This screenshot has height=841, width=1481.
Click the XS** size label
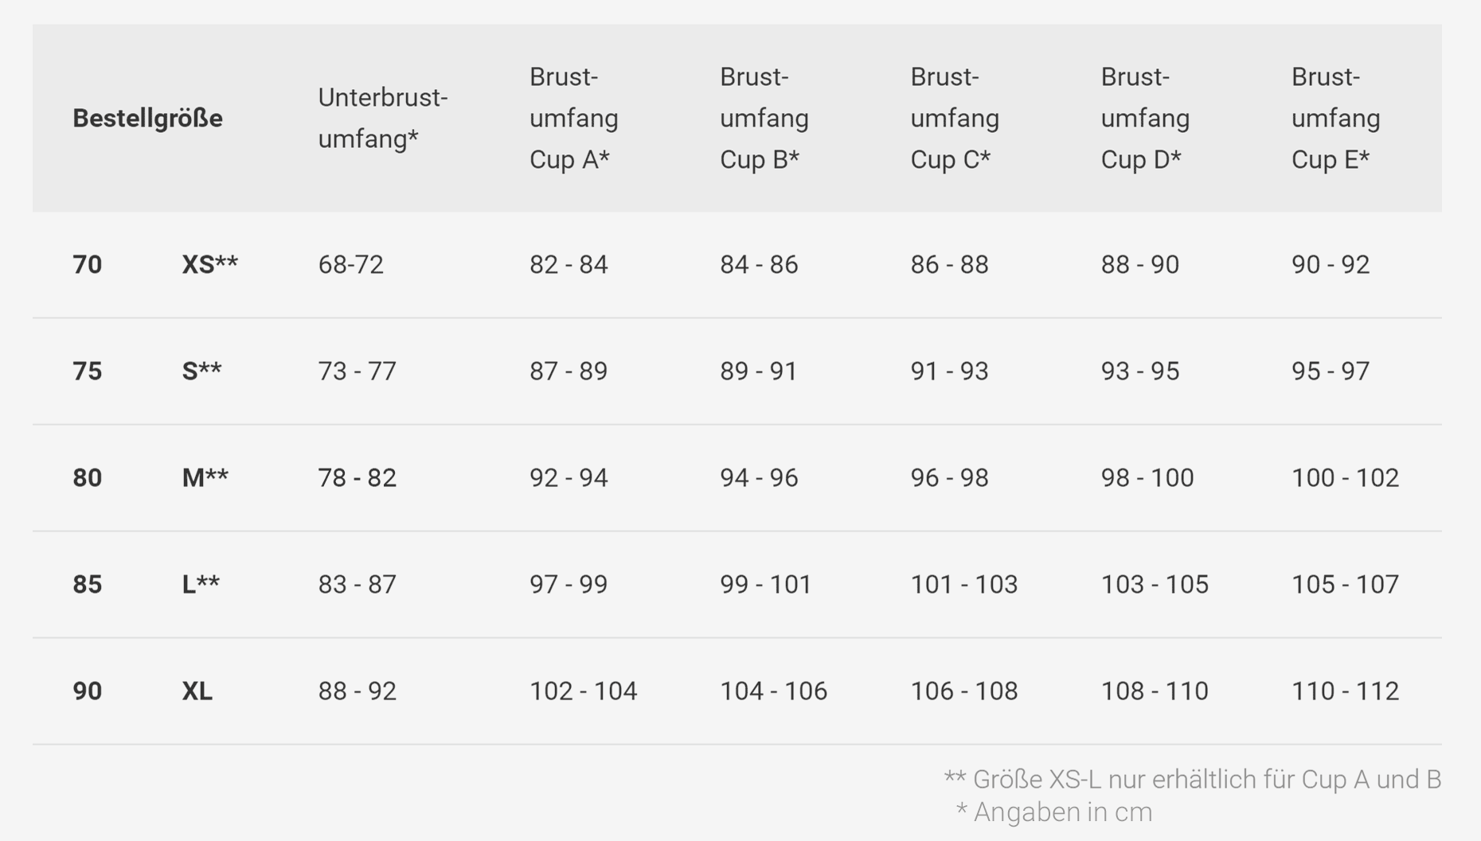(209, 264)
